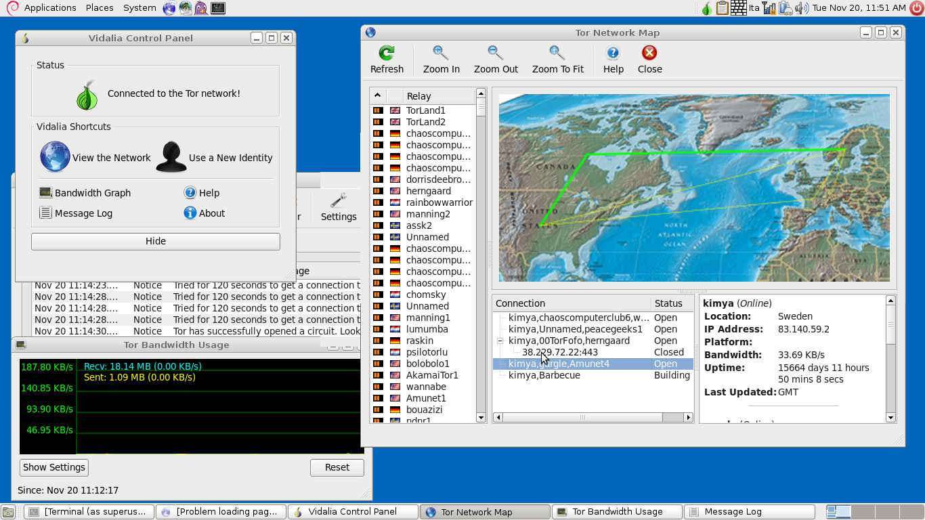
Task: Collapse the kimya,00TorFofo,herngaard circuit tree
Action: tap(500, 341)
